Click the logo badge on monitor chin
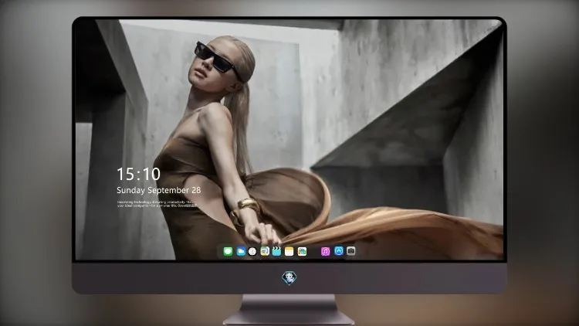Screen dimensions: 579x326 coord(289,278)
